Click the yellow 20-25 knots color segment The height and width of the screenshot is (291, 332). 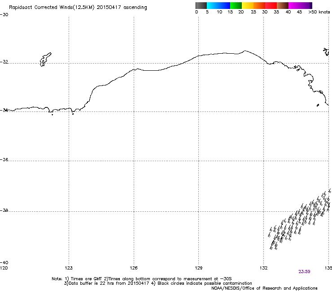point(248,5)
